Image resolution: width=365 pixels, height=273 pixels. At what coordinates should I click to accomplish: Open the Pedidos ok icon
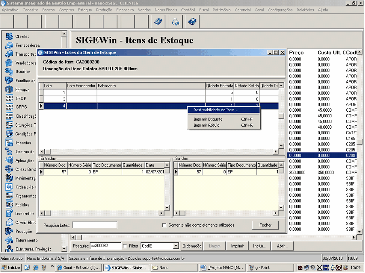(x=9, y=204)
